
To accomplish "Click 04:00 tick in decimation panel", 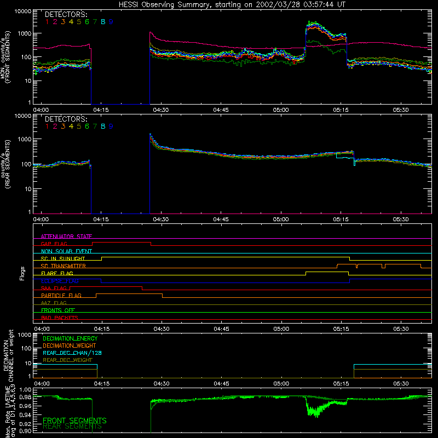I will pyautogui.click(x=42, y=384).
